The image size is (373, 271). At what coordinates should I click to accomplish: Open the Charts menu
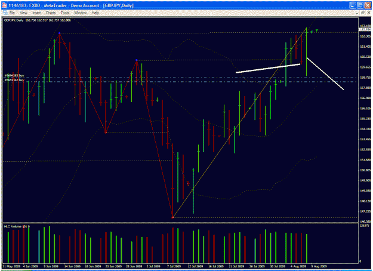(51, 13)
